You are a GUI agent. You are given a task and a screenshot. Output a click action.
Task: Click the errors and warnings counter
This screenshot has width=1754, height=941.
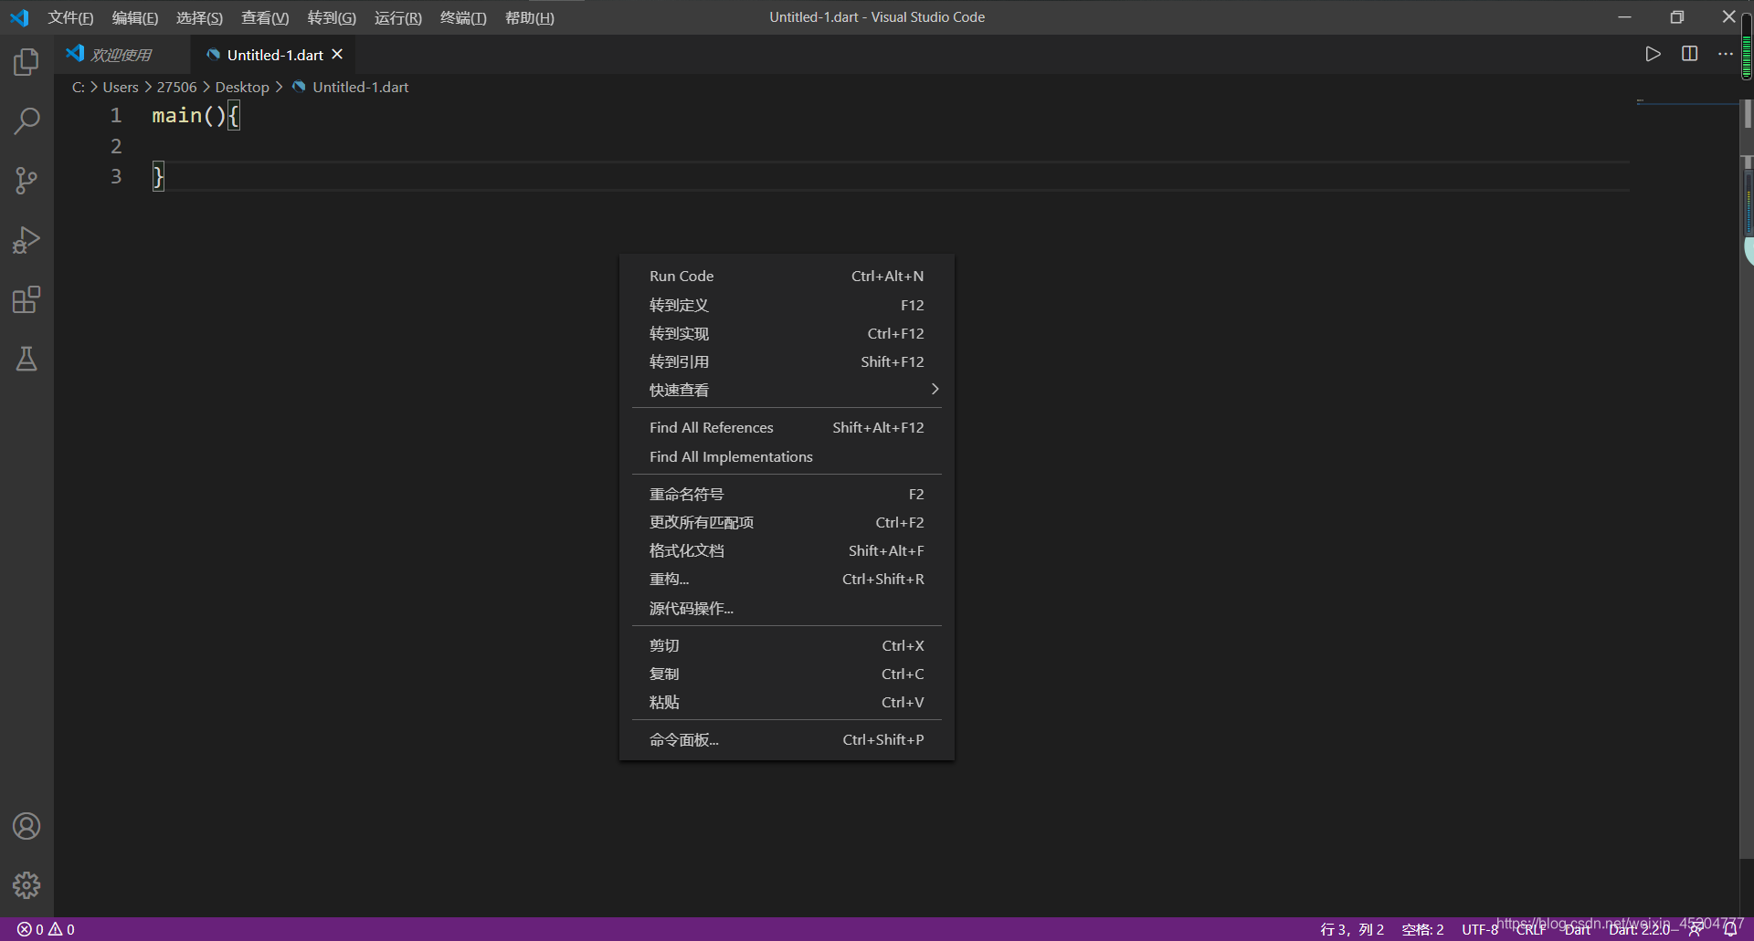[x=46, y=929]
